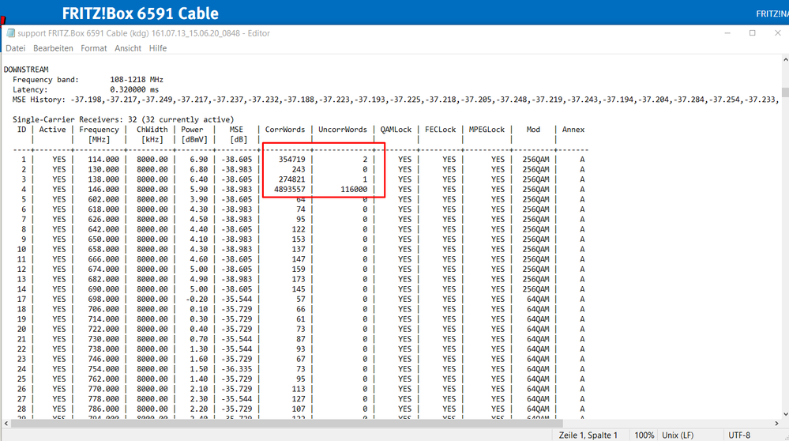Click frequency value 114.000
Screen dimensions: 789x441
point(103,159)
